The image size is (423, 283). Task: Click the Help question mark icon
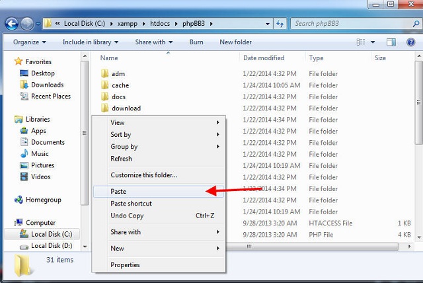(x=410, y=42)
